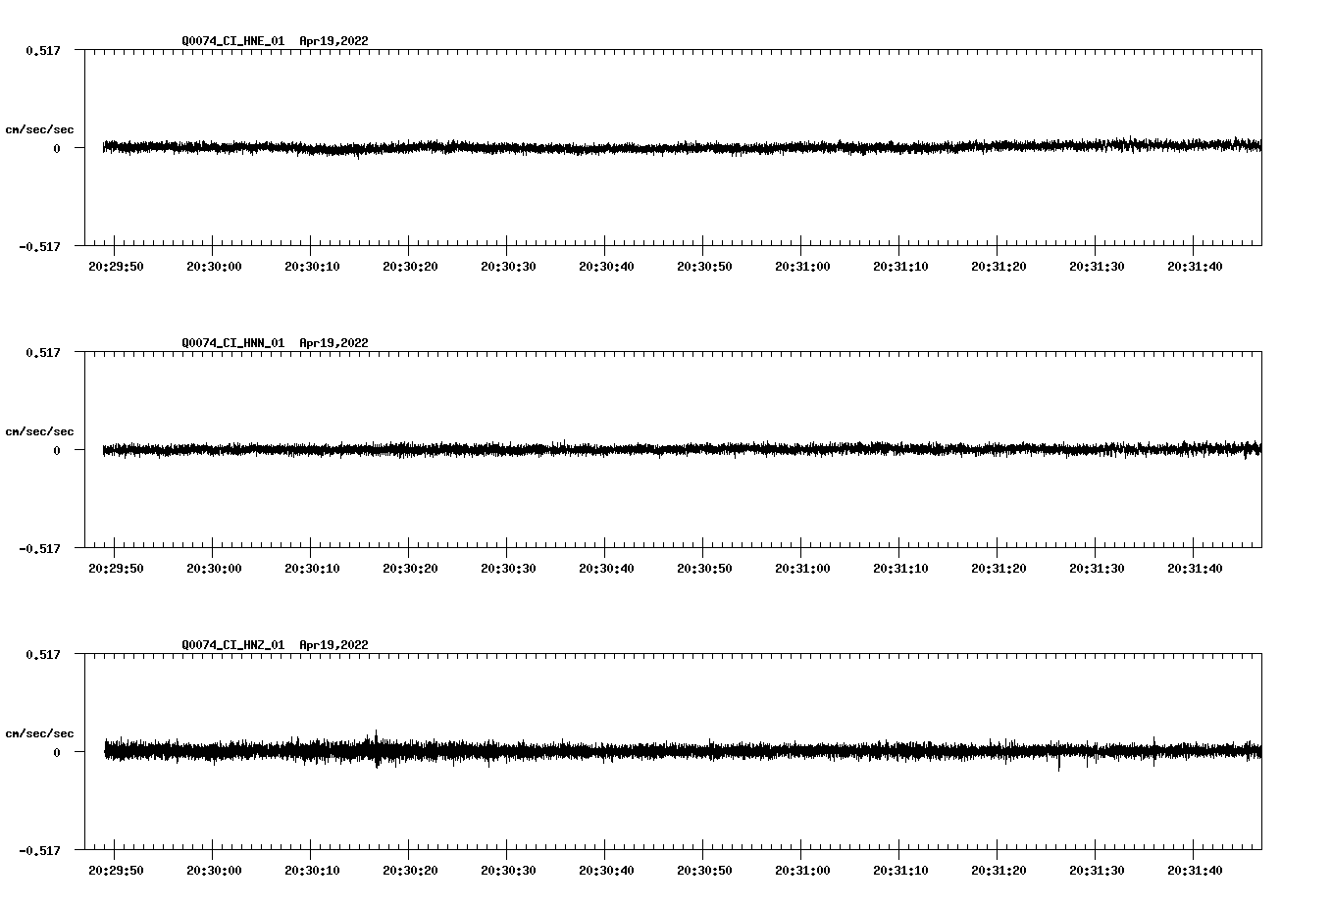The image size is (1332, 906).
Task: Click the 20:31:10 time label on HNZ plot
Action: [x=900, y=871]
